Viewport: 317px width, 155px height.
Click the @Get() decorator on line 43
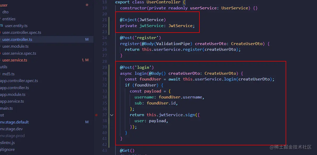coord(127,151)
